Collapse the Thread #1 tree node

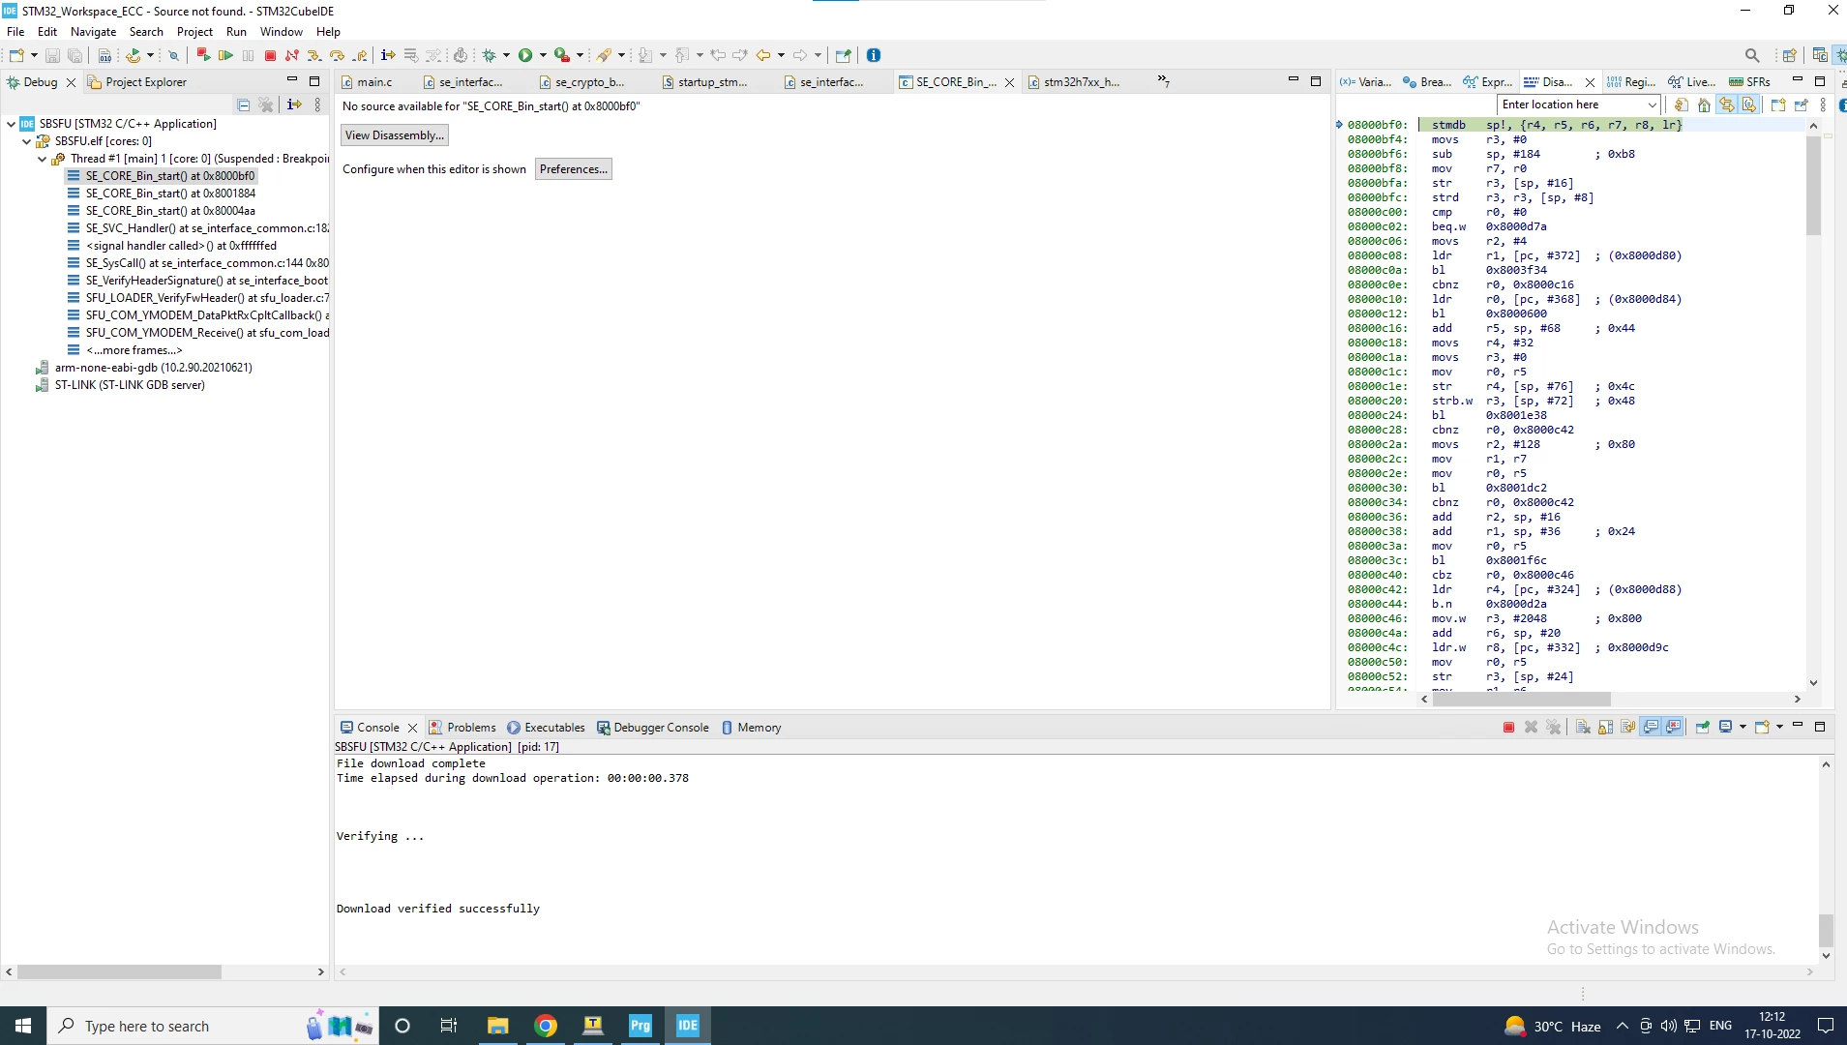[43, 159]
